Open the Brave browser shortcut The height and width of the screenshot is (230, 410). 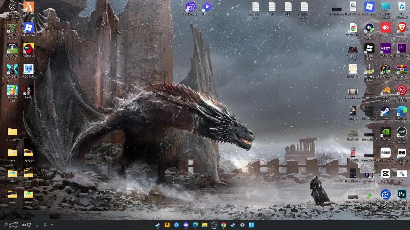pyautogui.click(x=402, y=29)
